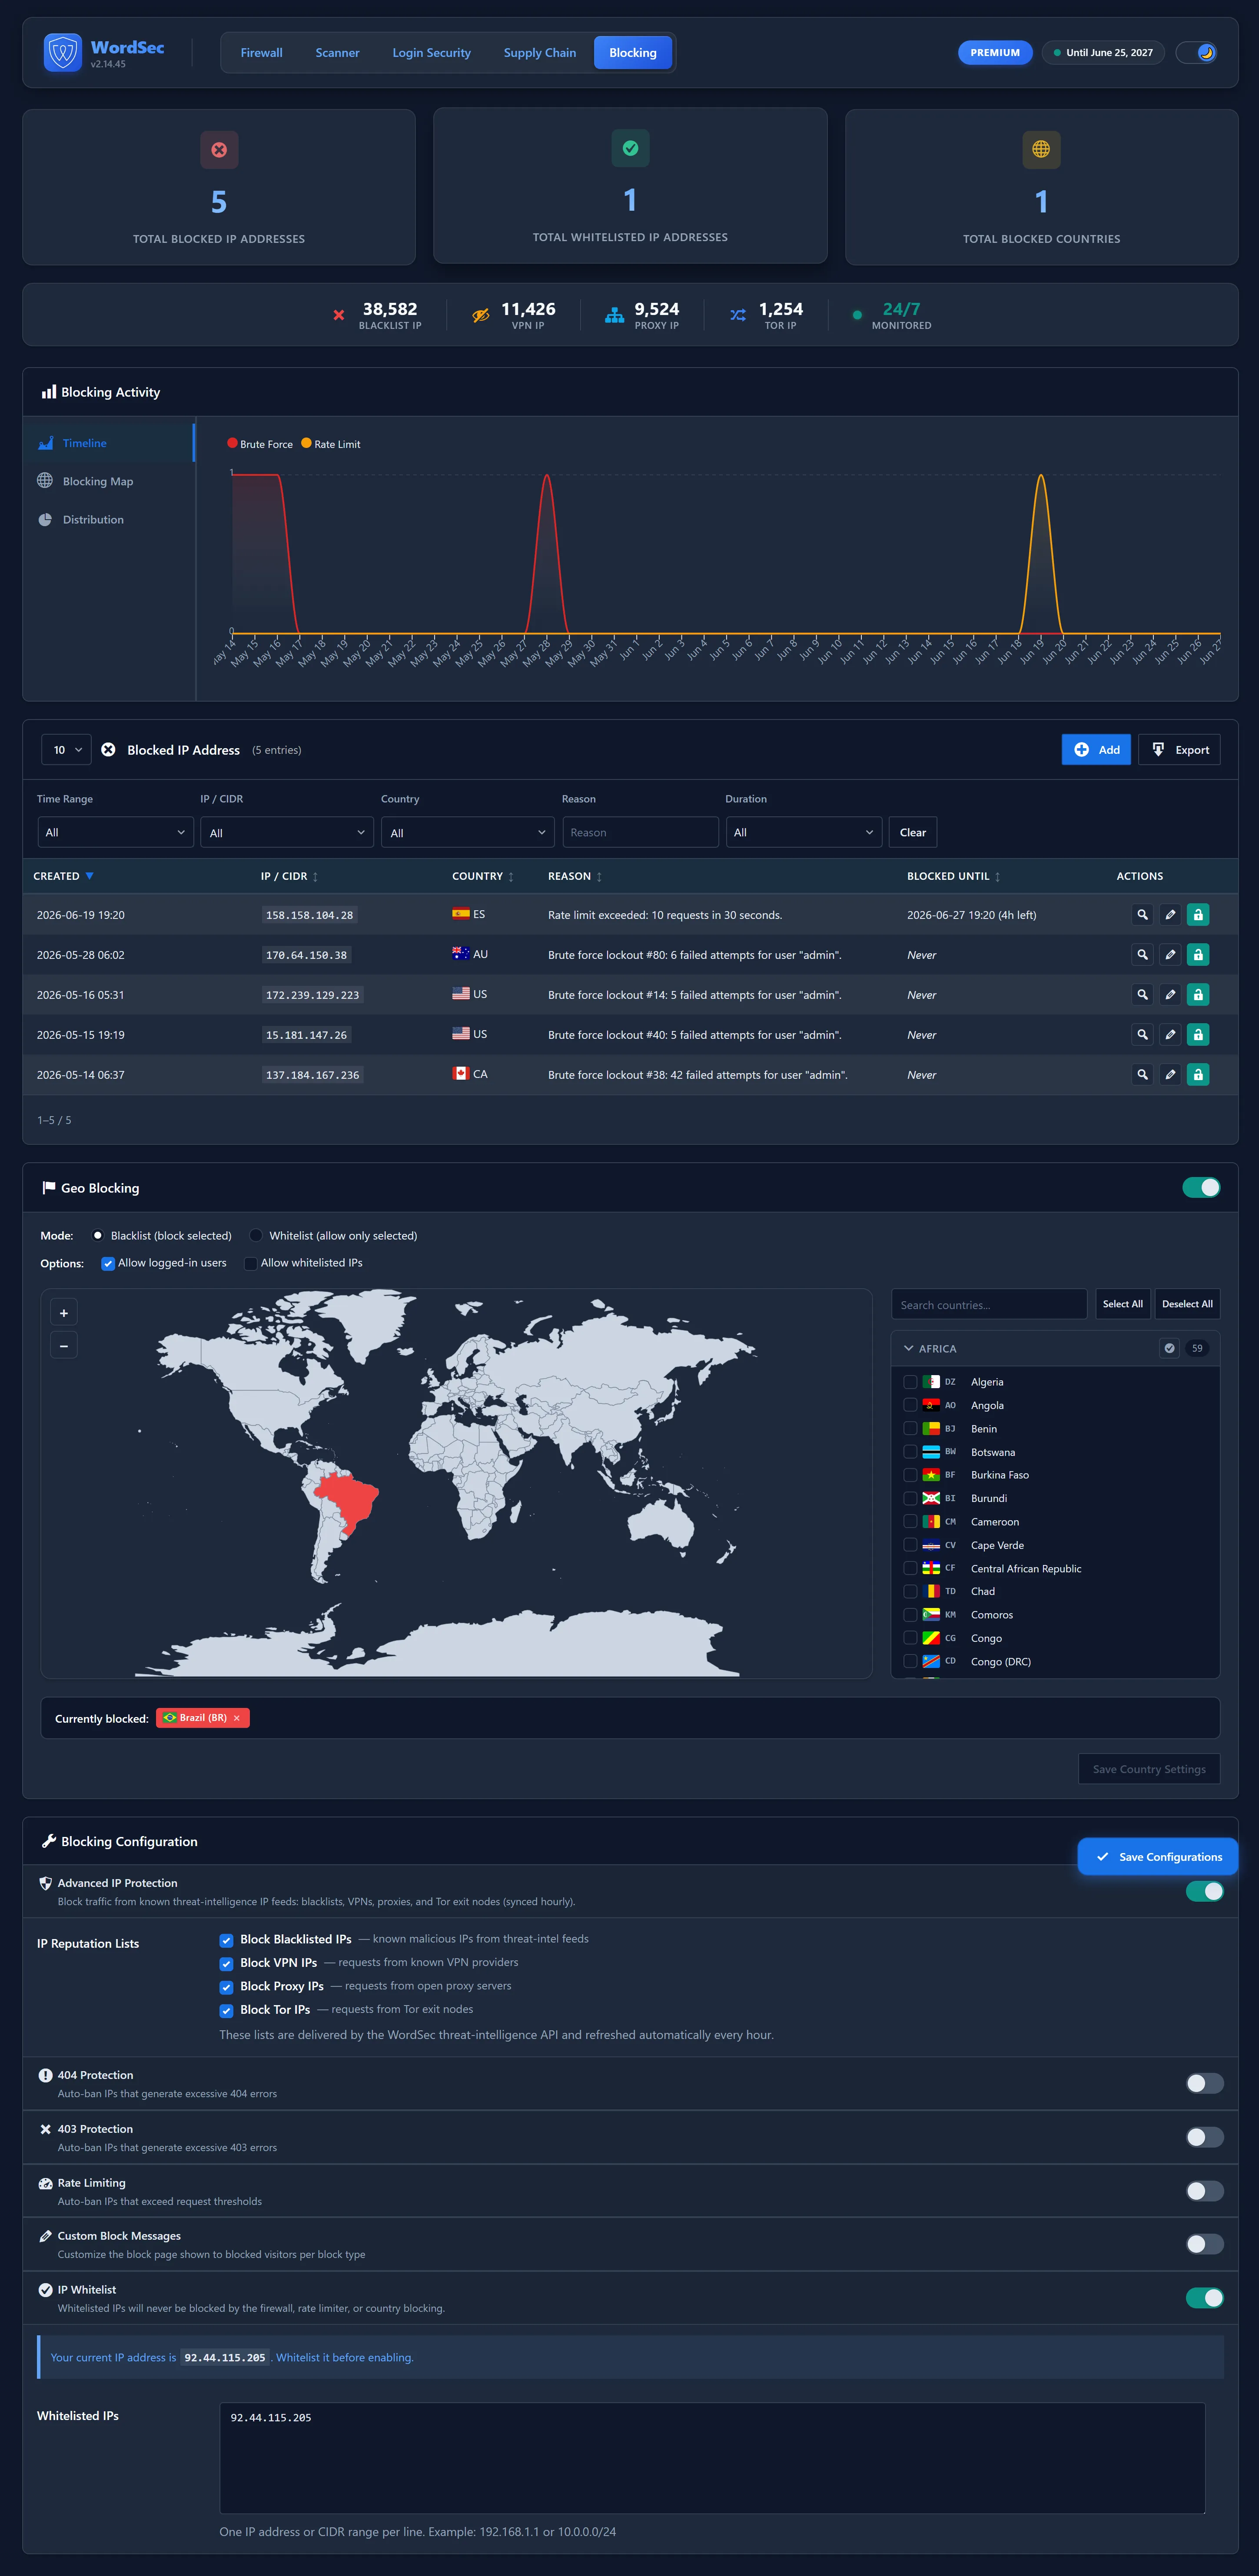The image size is (1259, 2576).
Task: Click the Tor IP shuffle icon
Action: point(738,315)
